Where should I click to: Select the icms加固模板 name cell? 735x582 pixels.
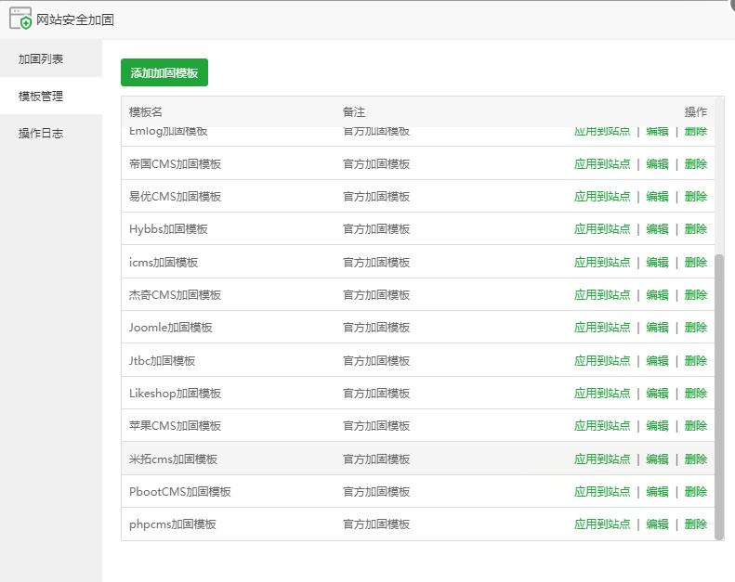point(164,262)
